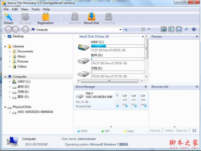201x151 pixels.
Task: Close the Recovery list panel
Action: (197, 87)
